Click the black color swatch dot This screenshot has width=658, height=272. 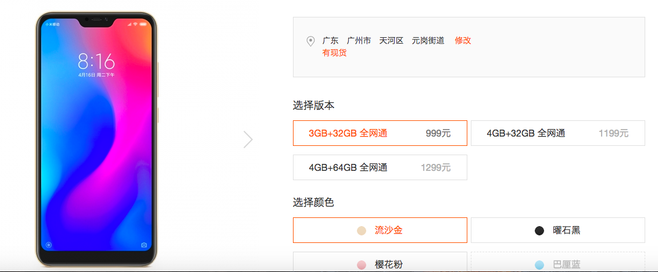click(x=539, y=230)
